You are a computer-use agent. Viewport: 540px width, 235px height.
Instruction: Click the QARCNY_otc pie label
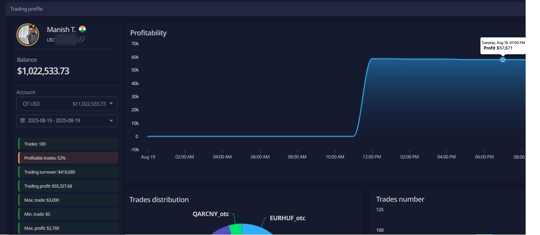[x=211, y=214]
